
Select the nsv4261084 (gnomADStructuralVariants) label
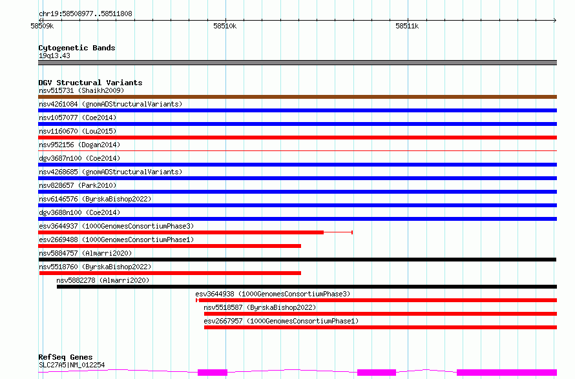[x=110, y=104]
